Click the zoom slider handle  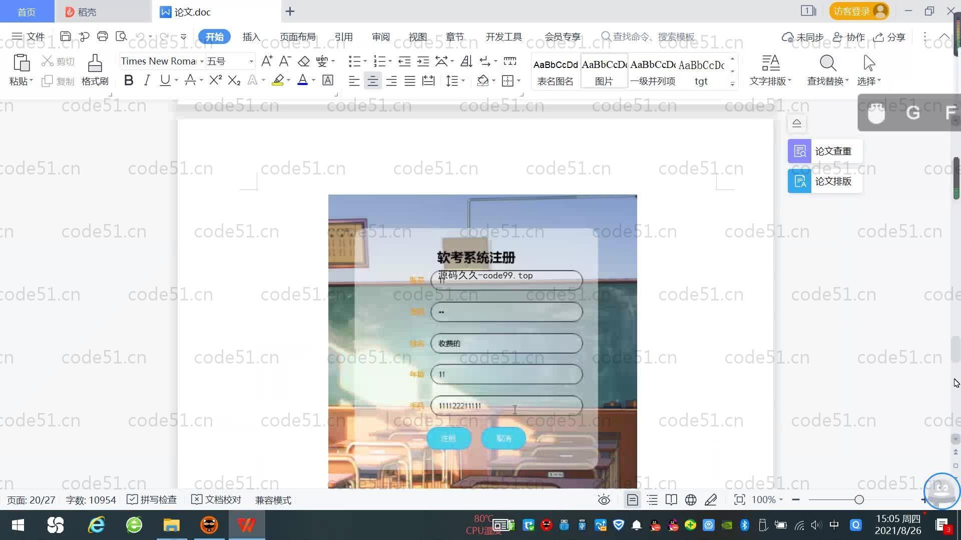tap(859, 499)
